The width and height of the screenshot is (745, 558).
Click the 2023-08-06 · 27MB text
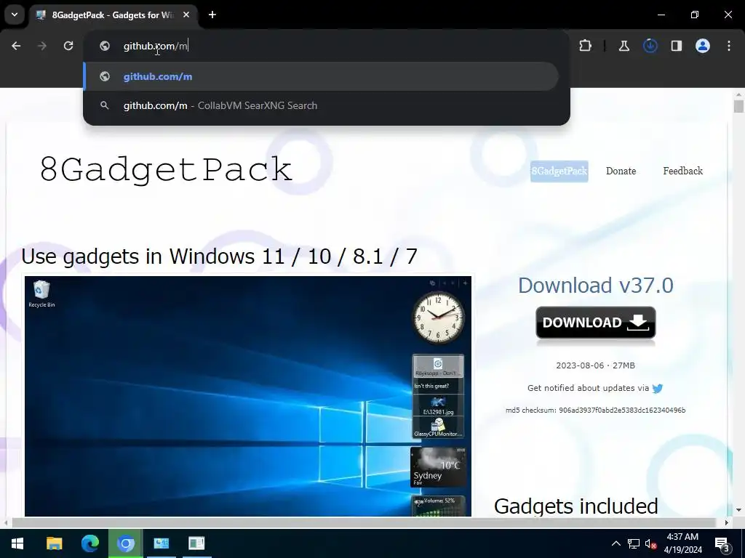point(596,365)
